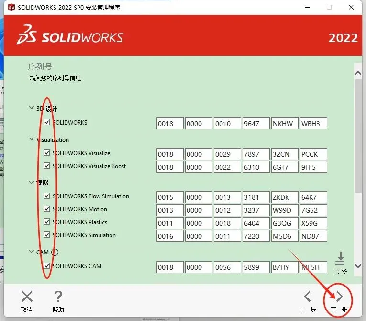This screenshot has width=366, height=321.
Task: Click the Cancel (取消) X icon
Action: click(x=27, y=297)
